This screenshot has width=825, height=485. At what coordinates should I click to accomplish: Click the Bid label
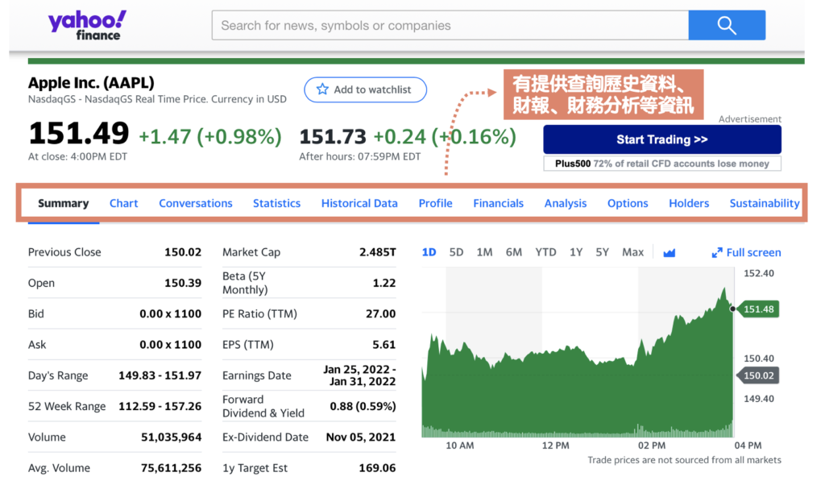click(35, 314)
